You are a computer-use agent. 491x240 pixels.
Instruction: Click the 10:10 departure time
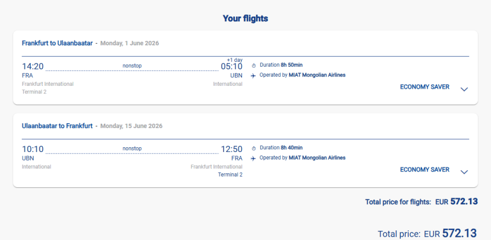pyautogui.click(x=33, y=149)
